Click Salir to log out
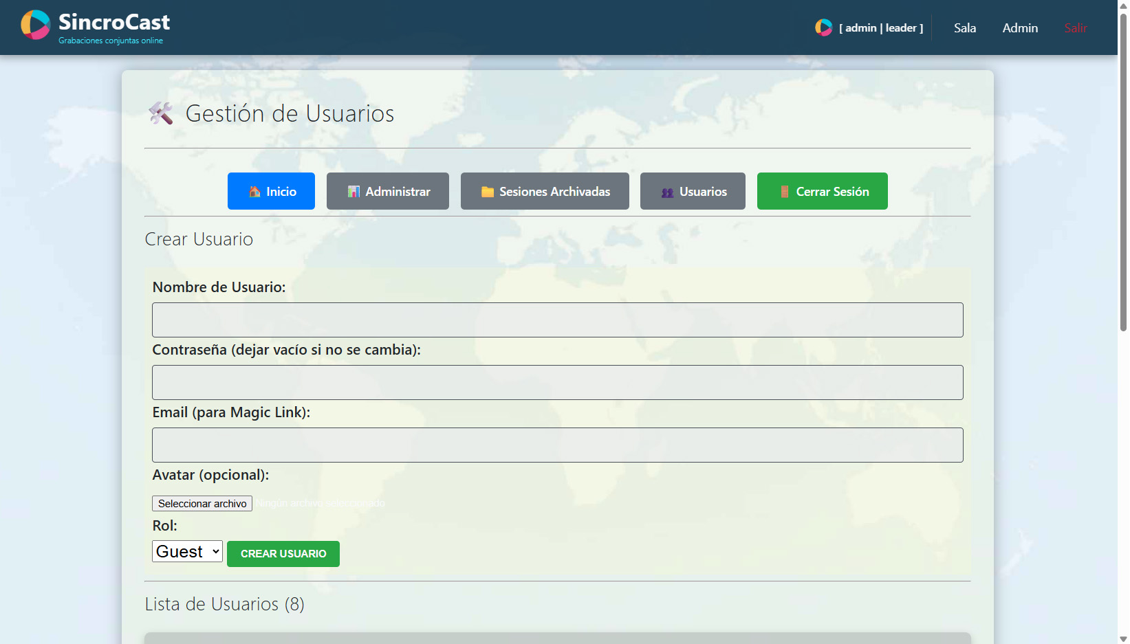Viewport: 1130px width, 644px height. coord(1075,27)
